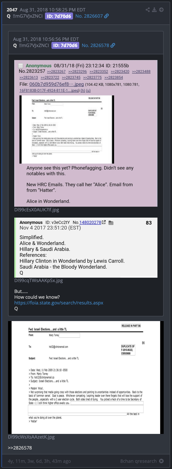Click the top ID: 7d70d6 badge

[x=59, y=16]
